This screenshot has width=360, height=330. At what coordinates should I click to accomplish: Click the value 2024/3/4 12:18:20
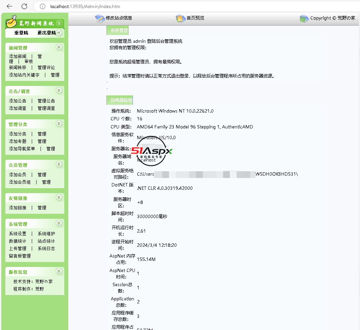pos(157,245)
